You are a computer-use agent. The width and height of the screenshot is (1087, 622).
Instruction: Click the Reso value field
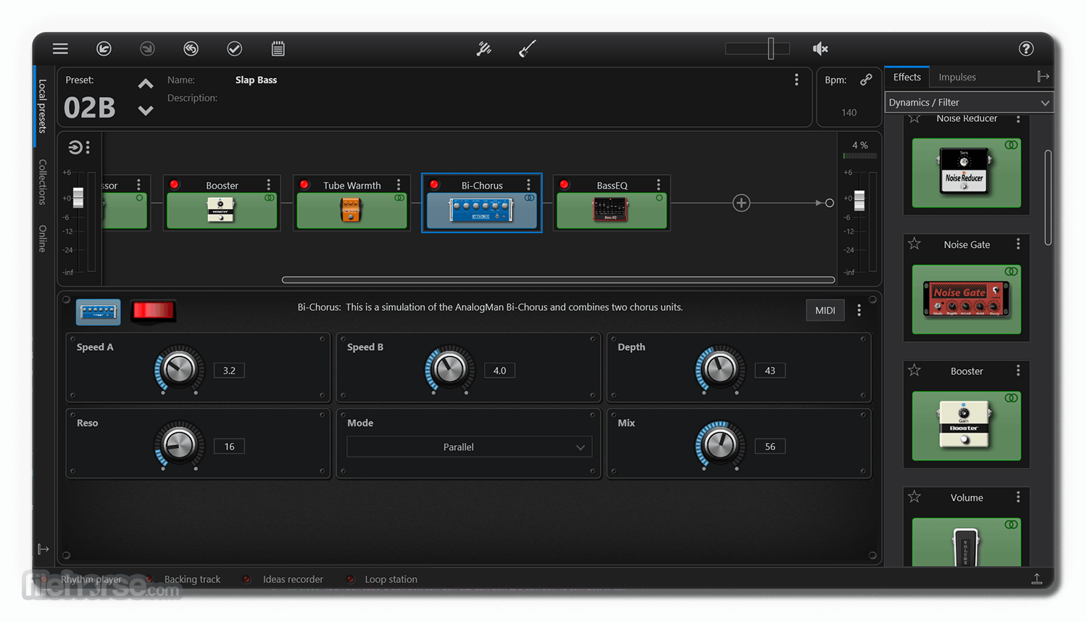pos(229,447)
